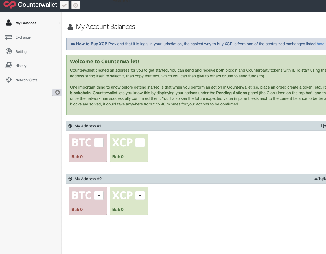Click the exchange icon before How to Buy XCP
Screen dimensions: 326x254
(x=72, y=44)
